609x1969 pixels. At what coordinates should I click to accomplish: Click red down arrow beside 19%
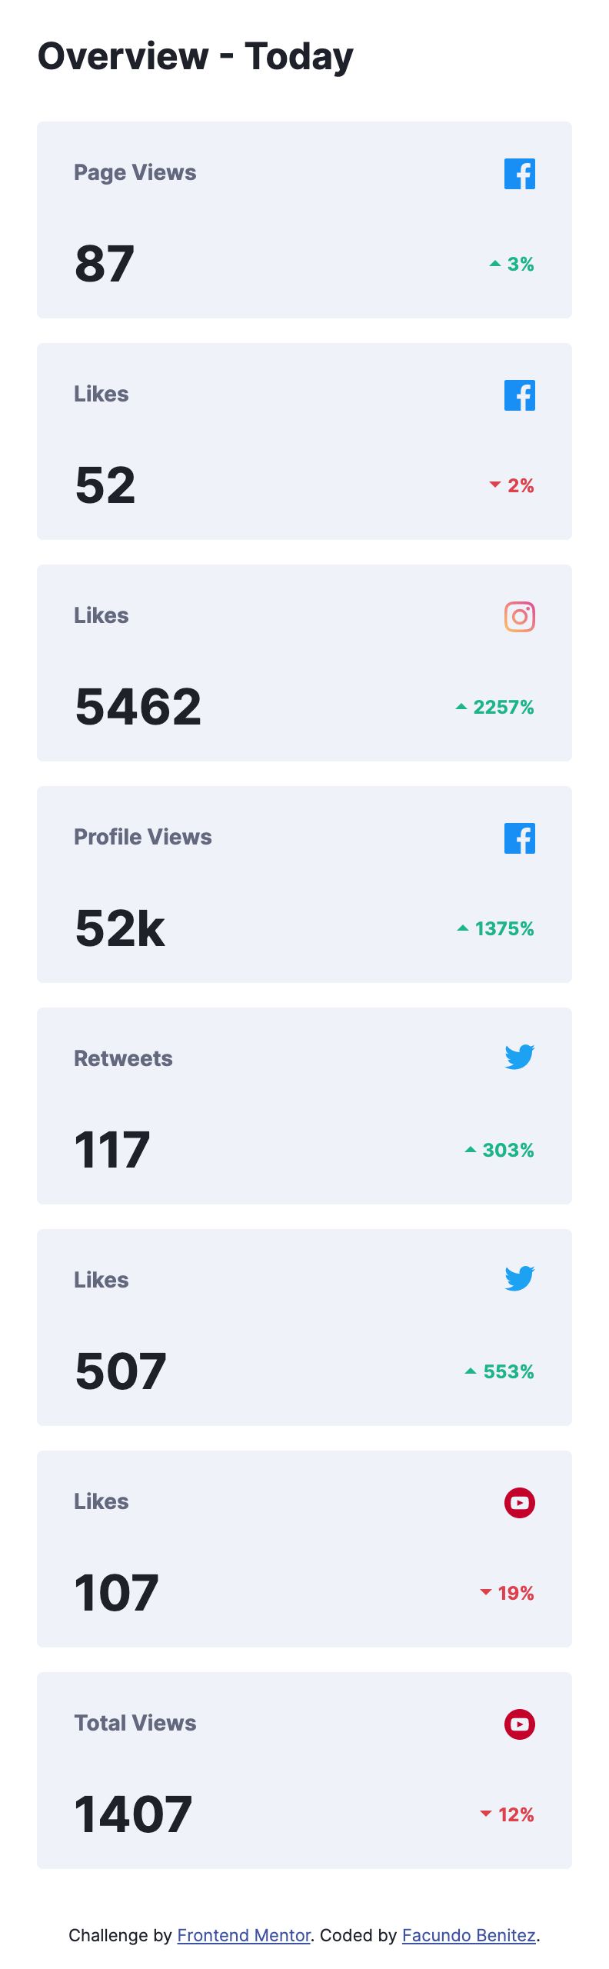[486, 1592]
